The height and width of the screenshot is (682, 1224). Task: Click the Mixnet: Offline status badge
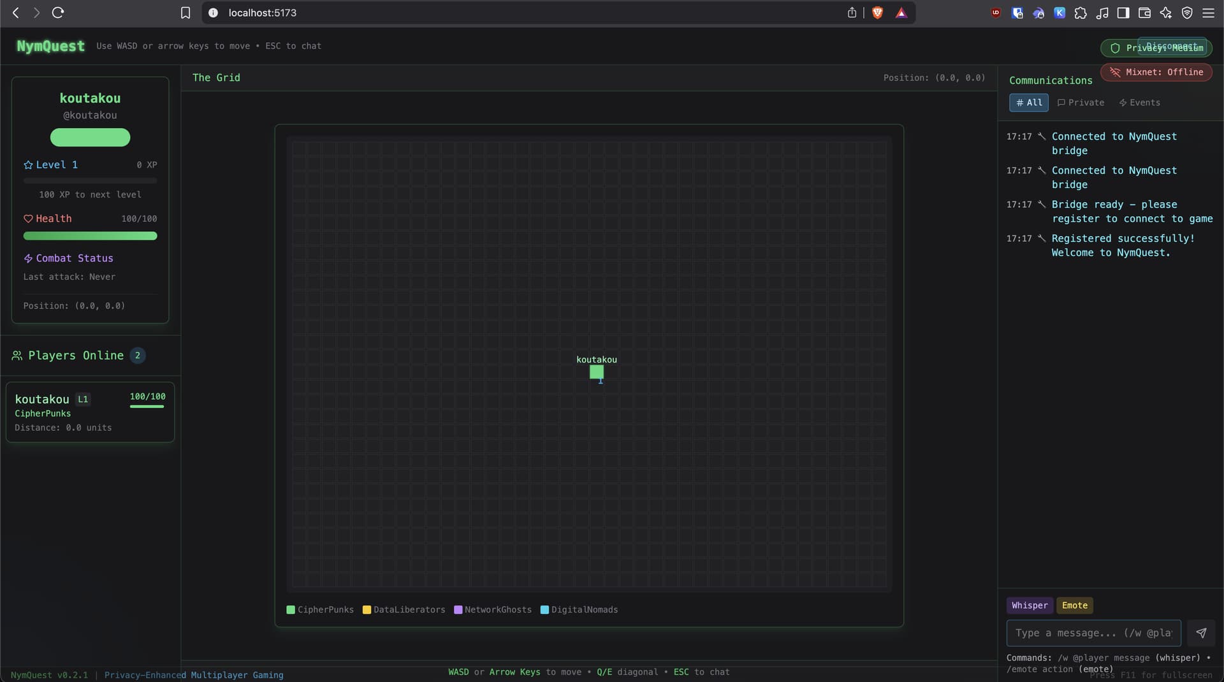coord(1156,72)
